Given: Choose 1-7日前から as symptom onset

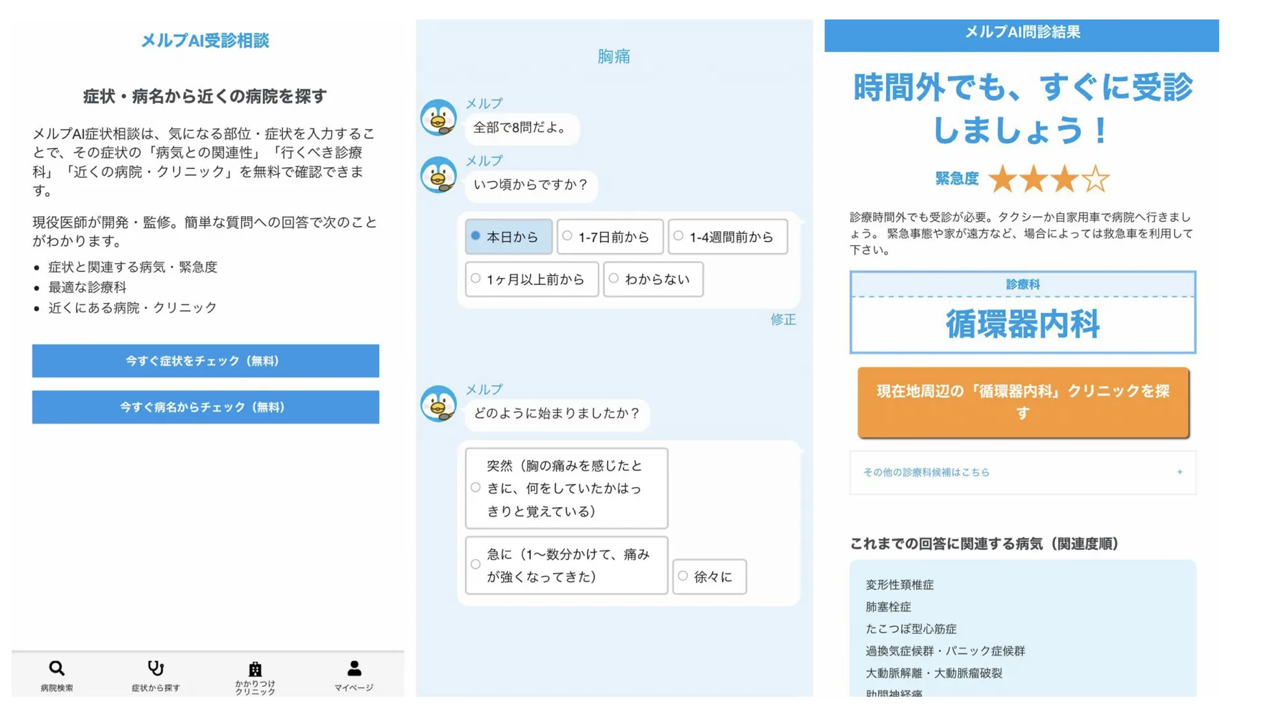Looking at the screenshot, I should 609,237.
